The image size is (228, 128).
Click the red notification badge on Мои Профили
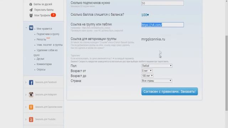point(53,15)
